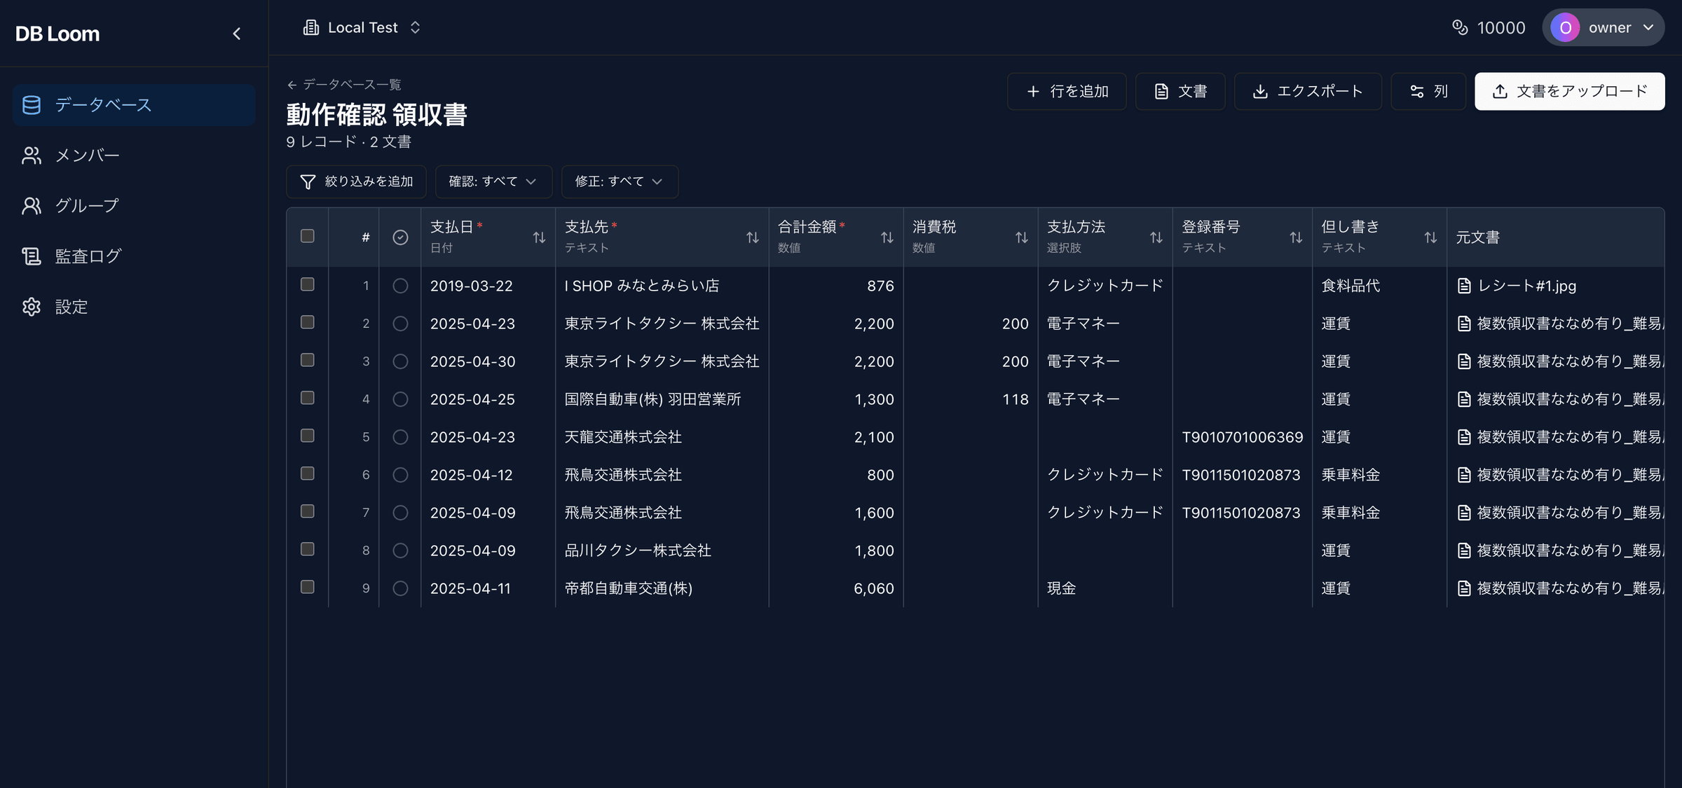The height and width of the screenshot is (788, 1682).
Task: Open 設定 in sidebar
Action: [x=134, y=307]
